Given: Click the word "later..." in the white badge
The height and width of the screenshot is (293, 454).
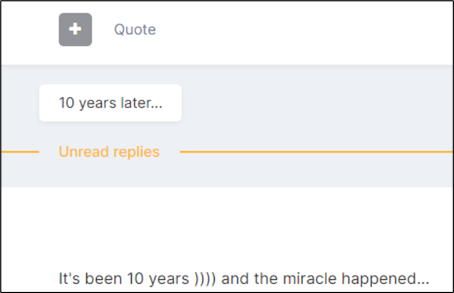Looking at the screenshot, I should (142, 103).
